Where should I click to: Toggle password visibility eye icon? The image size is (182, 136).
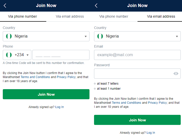tap(176, 74)
